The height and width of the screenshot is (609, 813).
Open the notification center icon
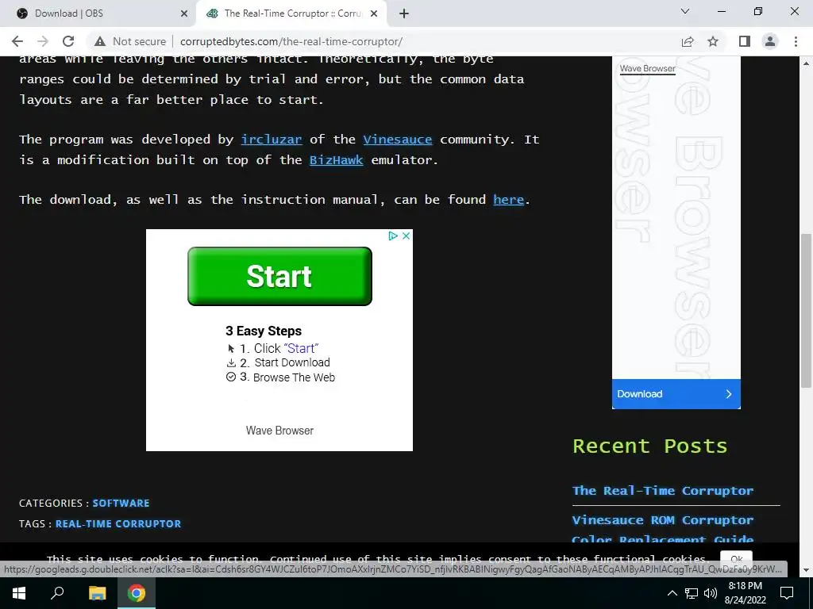(787, 593)
